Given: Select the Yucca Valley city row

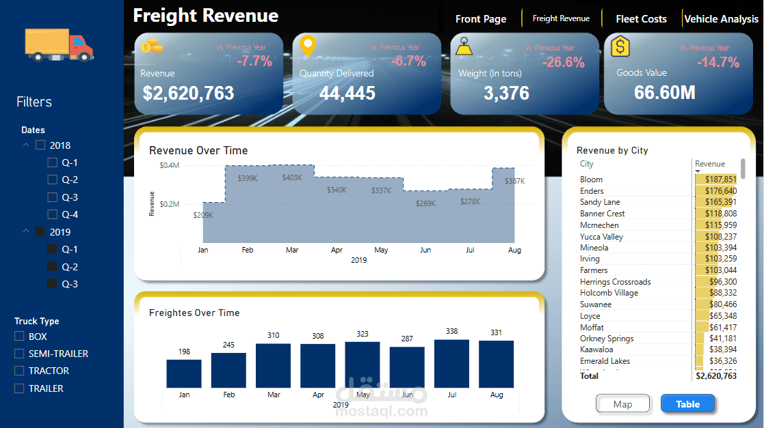Looking at the screenshot, I should click(x=658, y=237).
